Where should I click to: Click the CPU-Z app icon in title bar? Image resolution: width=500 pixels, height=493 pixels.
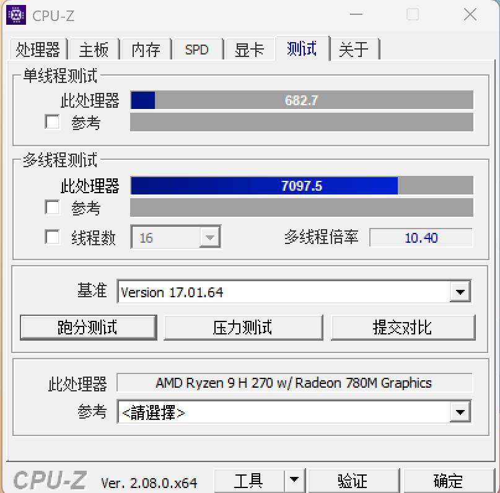click(x=16, y=15)
